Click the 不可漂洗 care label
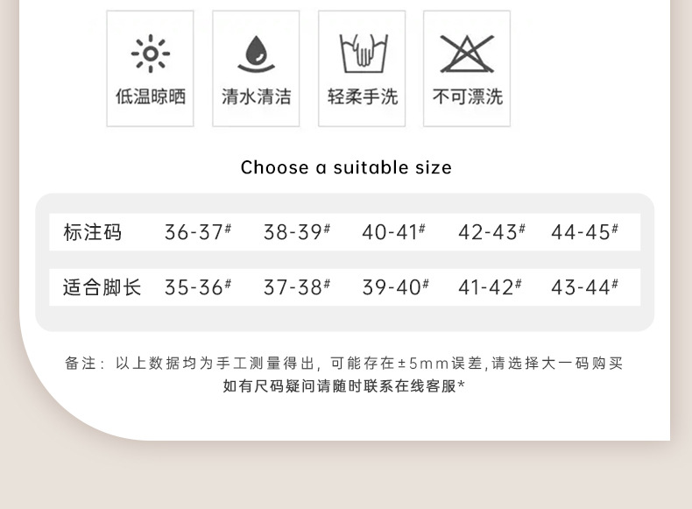 click(x=467, y=96)
